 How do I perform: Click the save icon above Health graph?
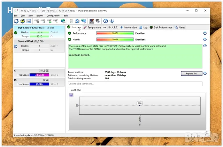71,95
